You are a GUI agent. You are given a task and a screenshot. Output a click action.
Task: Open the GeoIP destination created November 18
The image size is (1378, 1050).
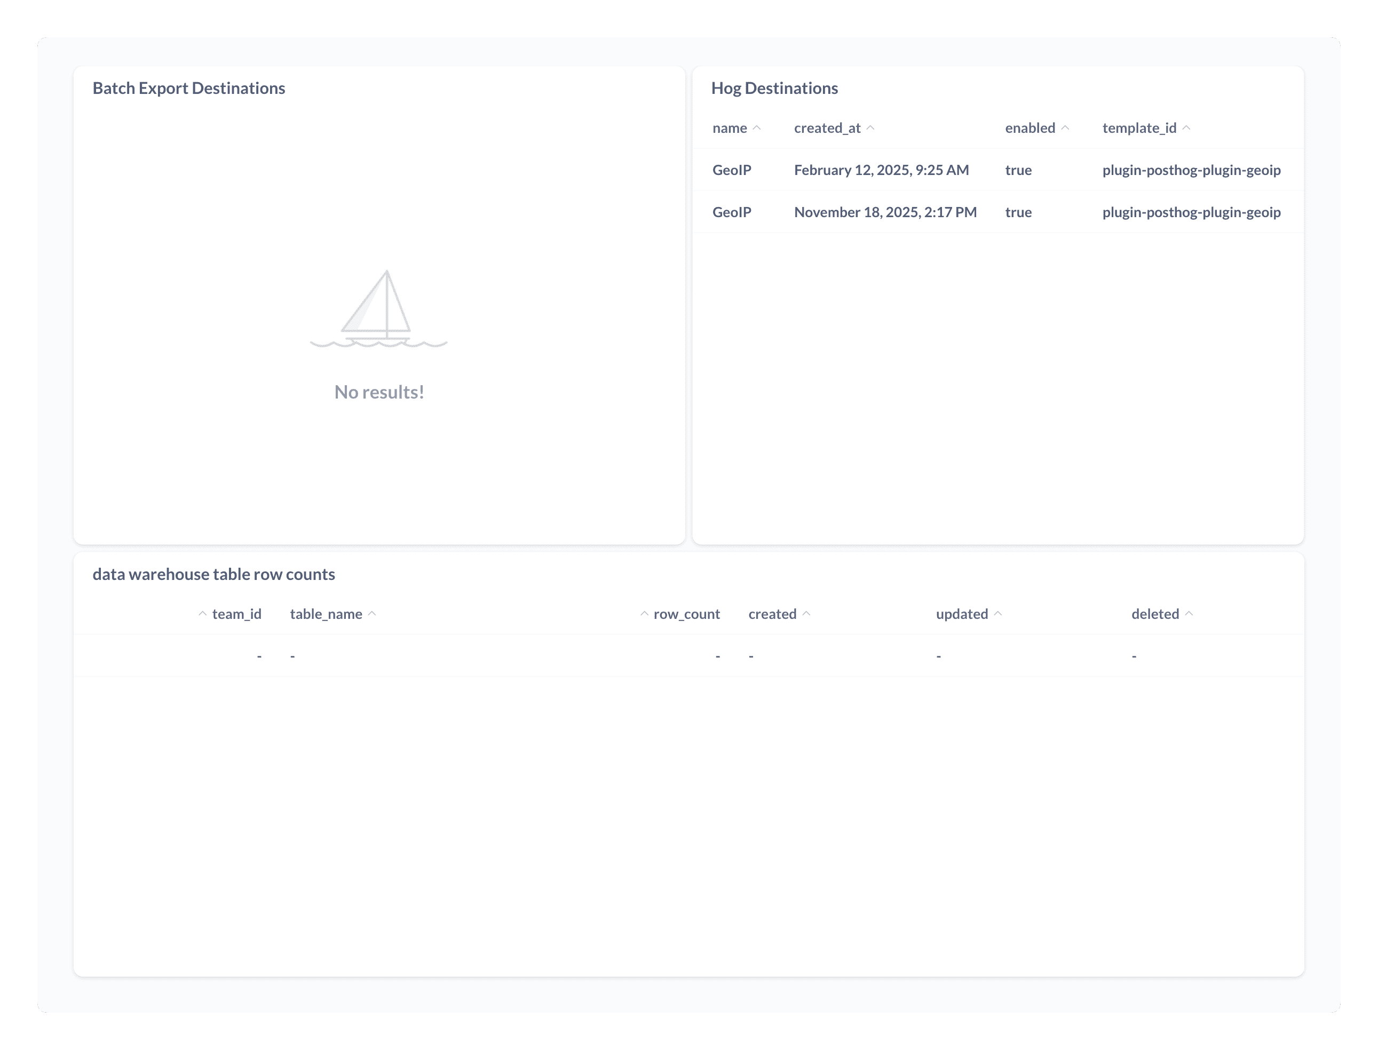pyautogui.click(x=885, y=212)
